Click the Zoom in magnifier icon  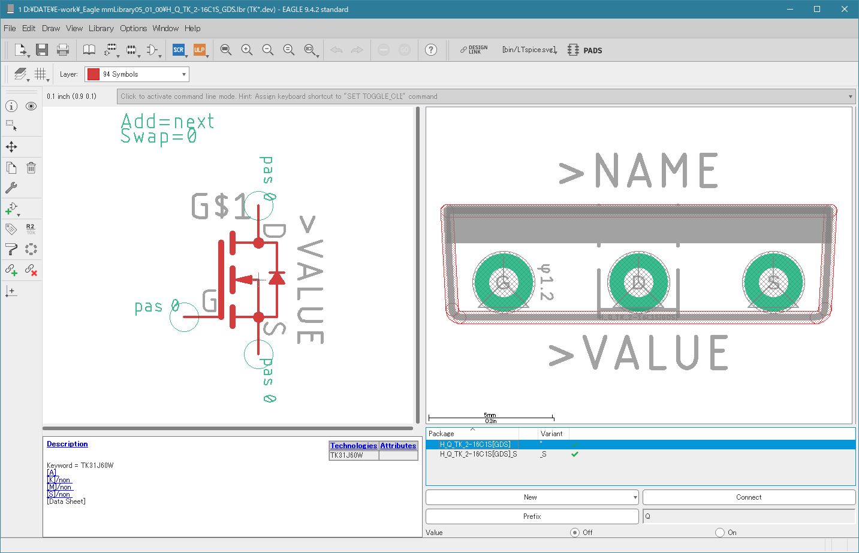246,50
